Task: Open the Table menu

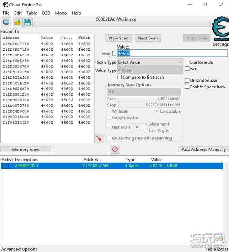Action: pos(32,13)
